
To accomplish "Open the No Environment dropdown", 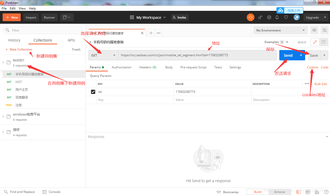I will [281, 30].
